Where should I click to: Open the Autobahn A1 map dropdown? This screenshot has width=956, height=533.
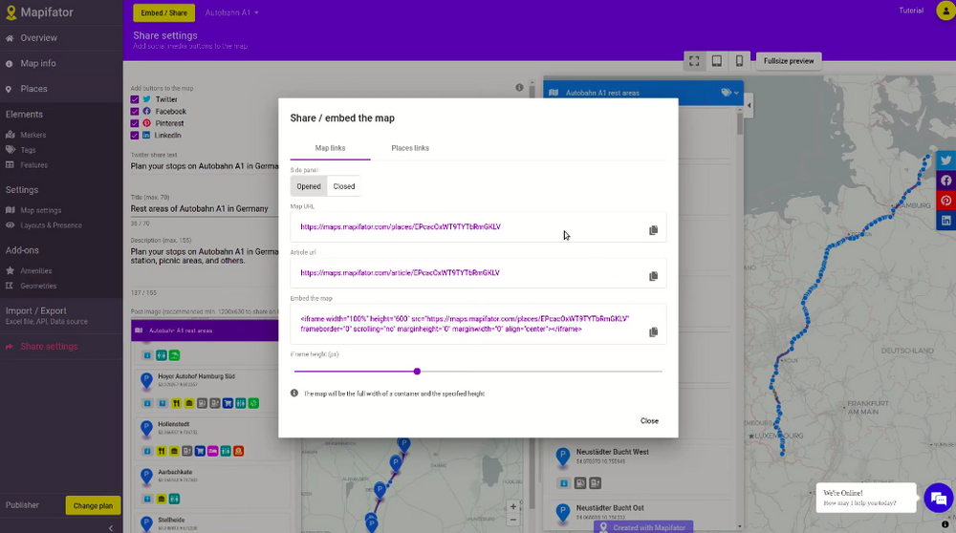pos(232,12)
